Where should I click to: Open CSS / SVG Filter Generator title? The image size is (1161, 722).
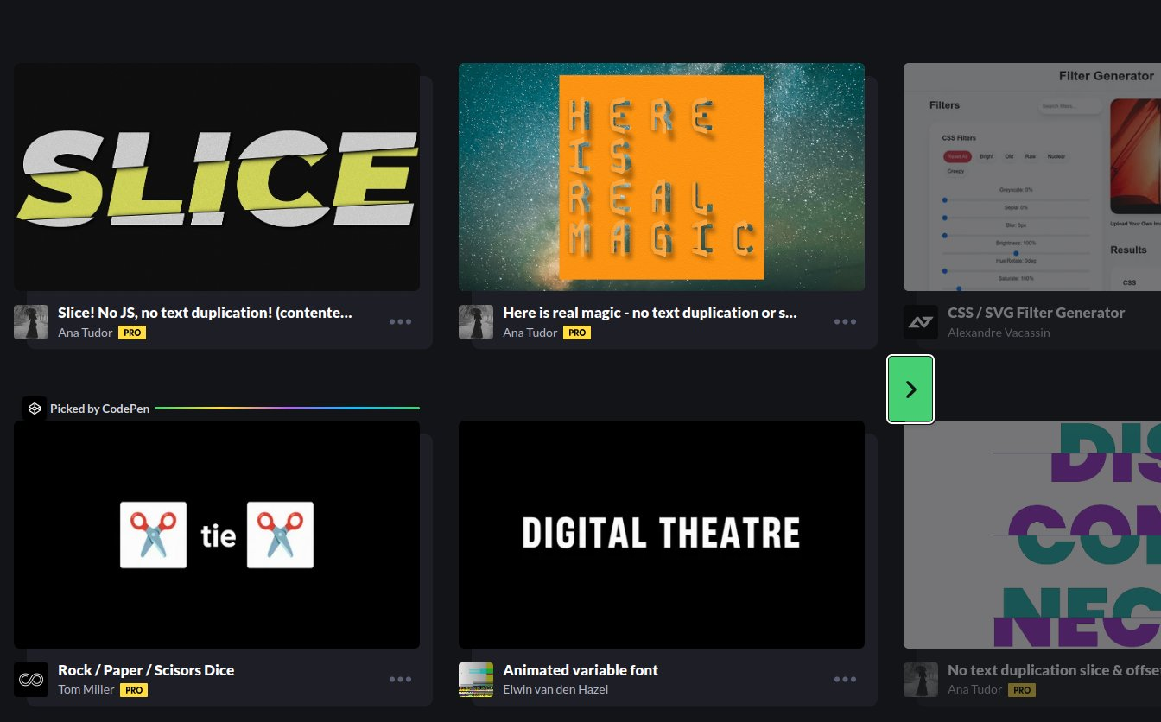(1036, 313)
